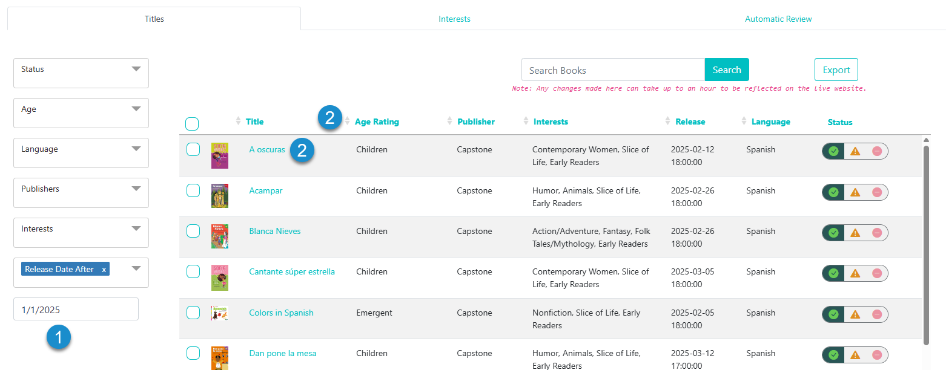
Task: Select checkbox for Dan pone la mesa row
Action: [193, 353]
